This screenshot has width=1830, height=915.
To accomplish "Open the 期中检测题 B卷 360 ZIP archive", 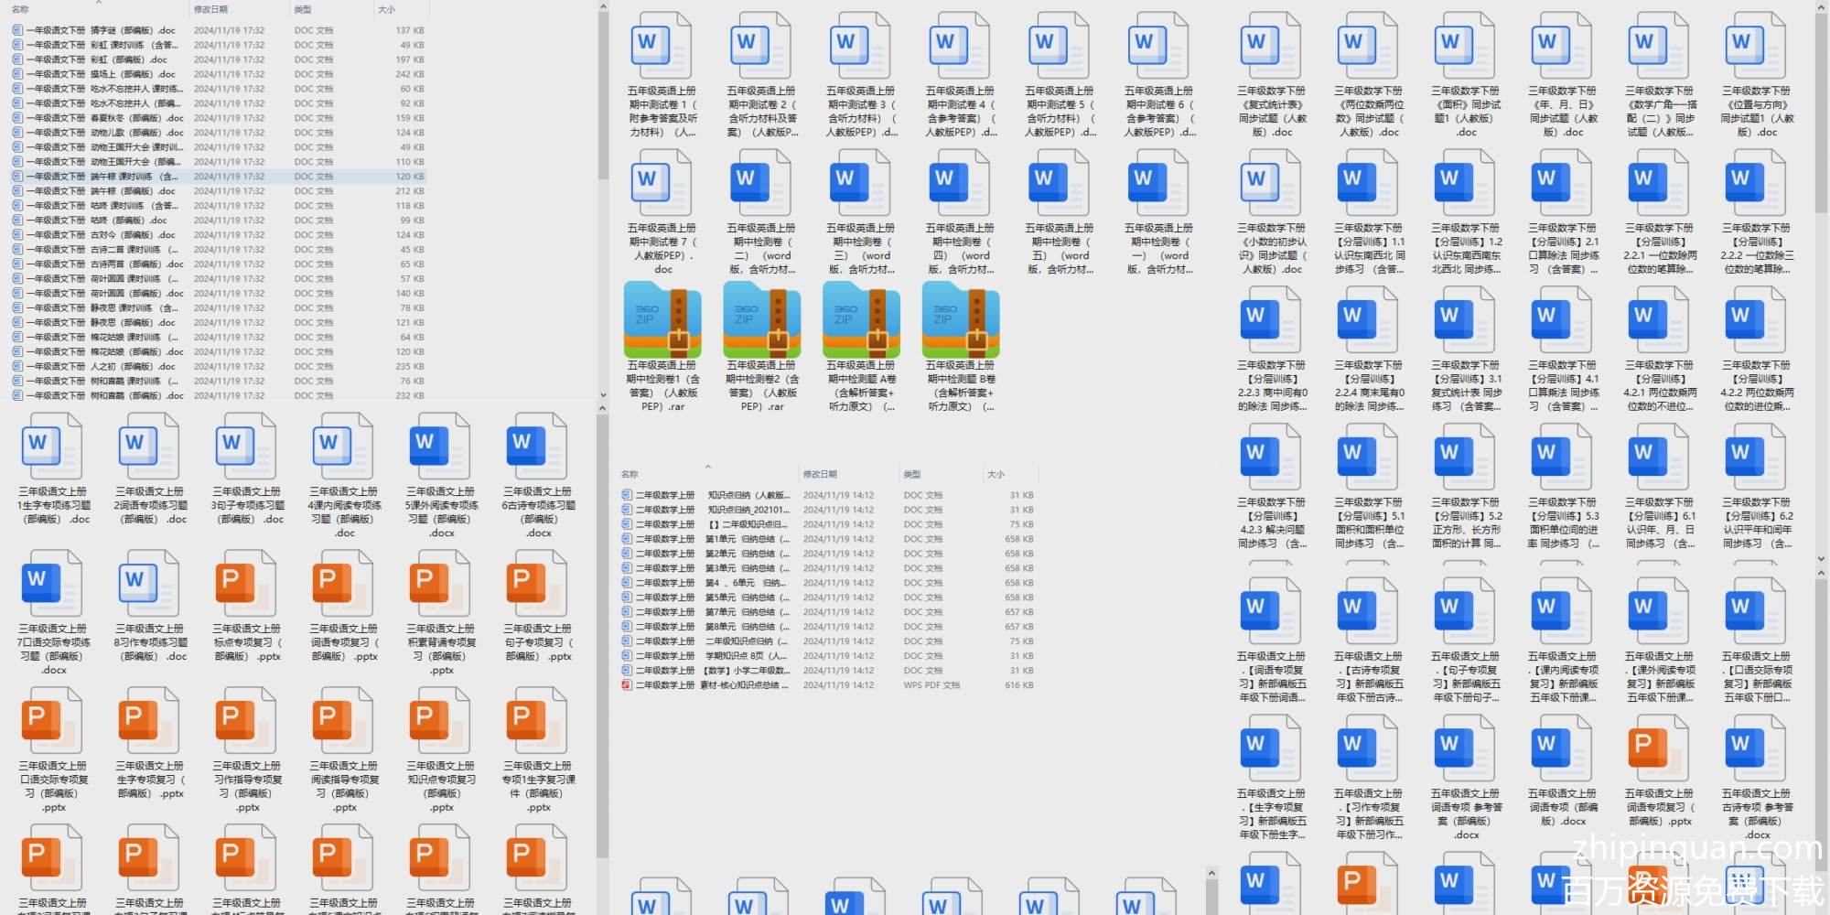I will coord(960,320).
